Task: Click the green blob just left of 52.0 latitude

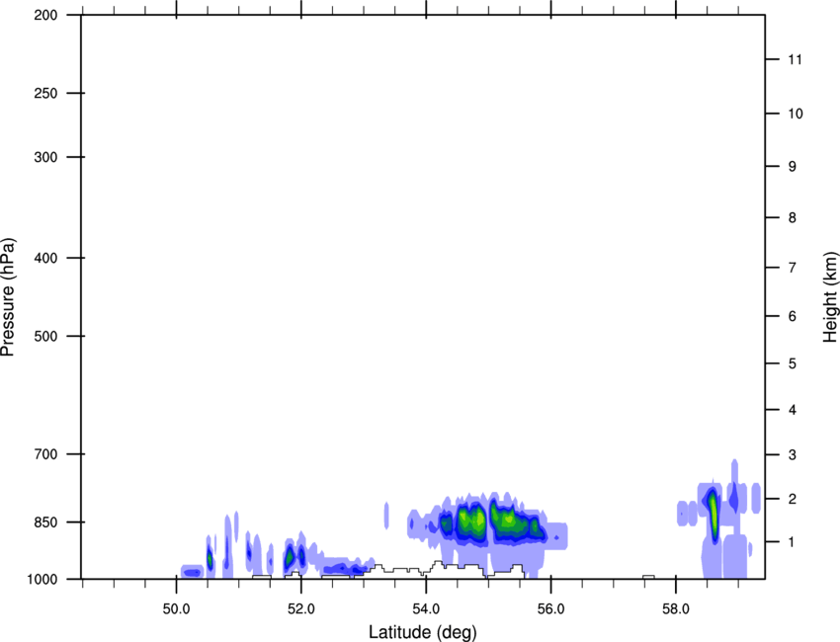Action: 290,557
